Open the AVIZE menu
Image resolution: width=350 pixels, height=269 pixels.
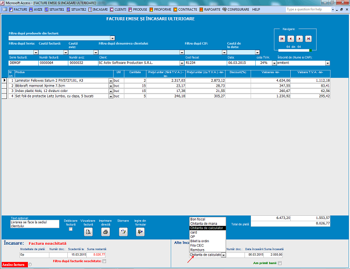click(36, 9)
